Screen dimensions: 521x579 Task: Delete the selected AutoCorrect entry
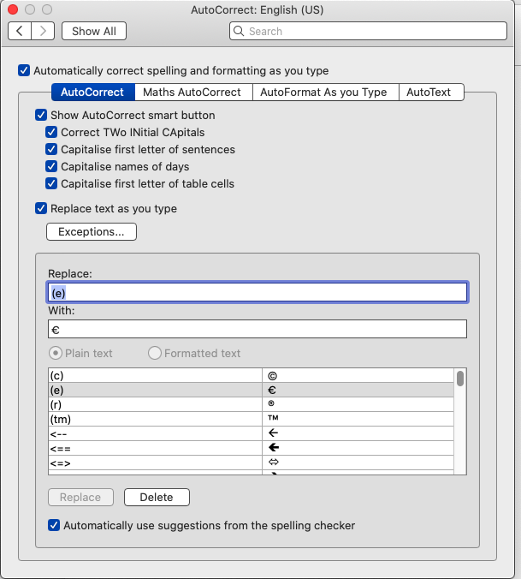click(x=157, y=497)
